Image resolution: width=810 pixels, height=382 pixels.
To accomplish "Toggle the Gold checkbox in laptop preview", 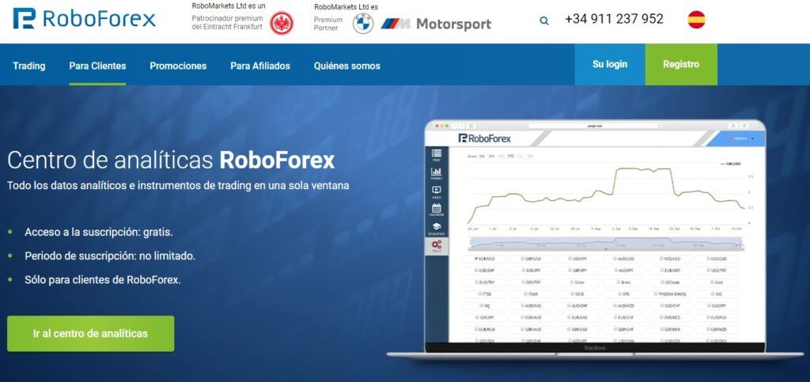I will click(712, 282).
